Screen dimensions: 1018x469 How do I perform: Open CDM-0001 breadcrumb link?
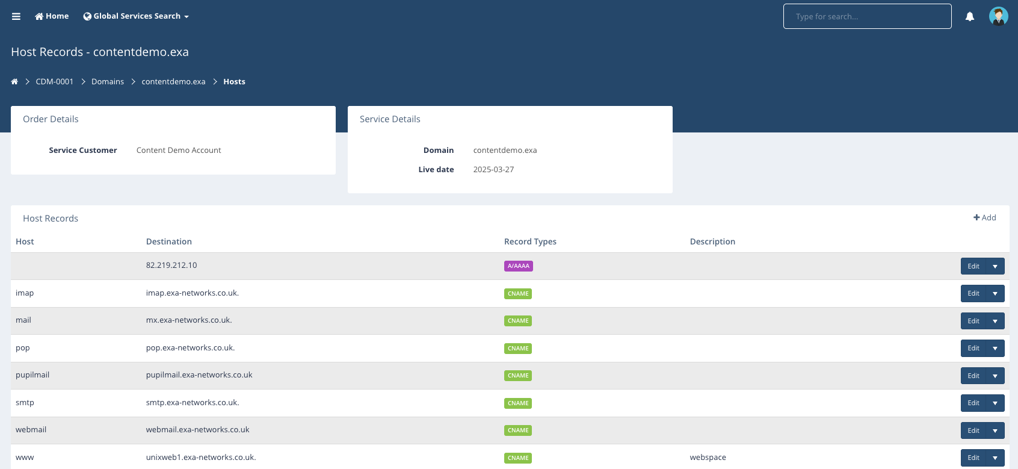point(55,82)
